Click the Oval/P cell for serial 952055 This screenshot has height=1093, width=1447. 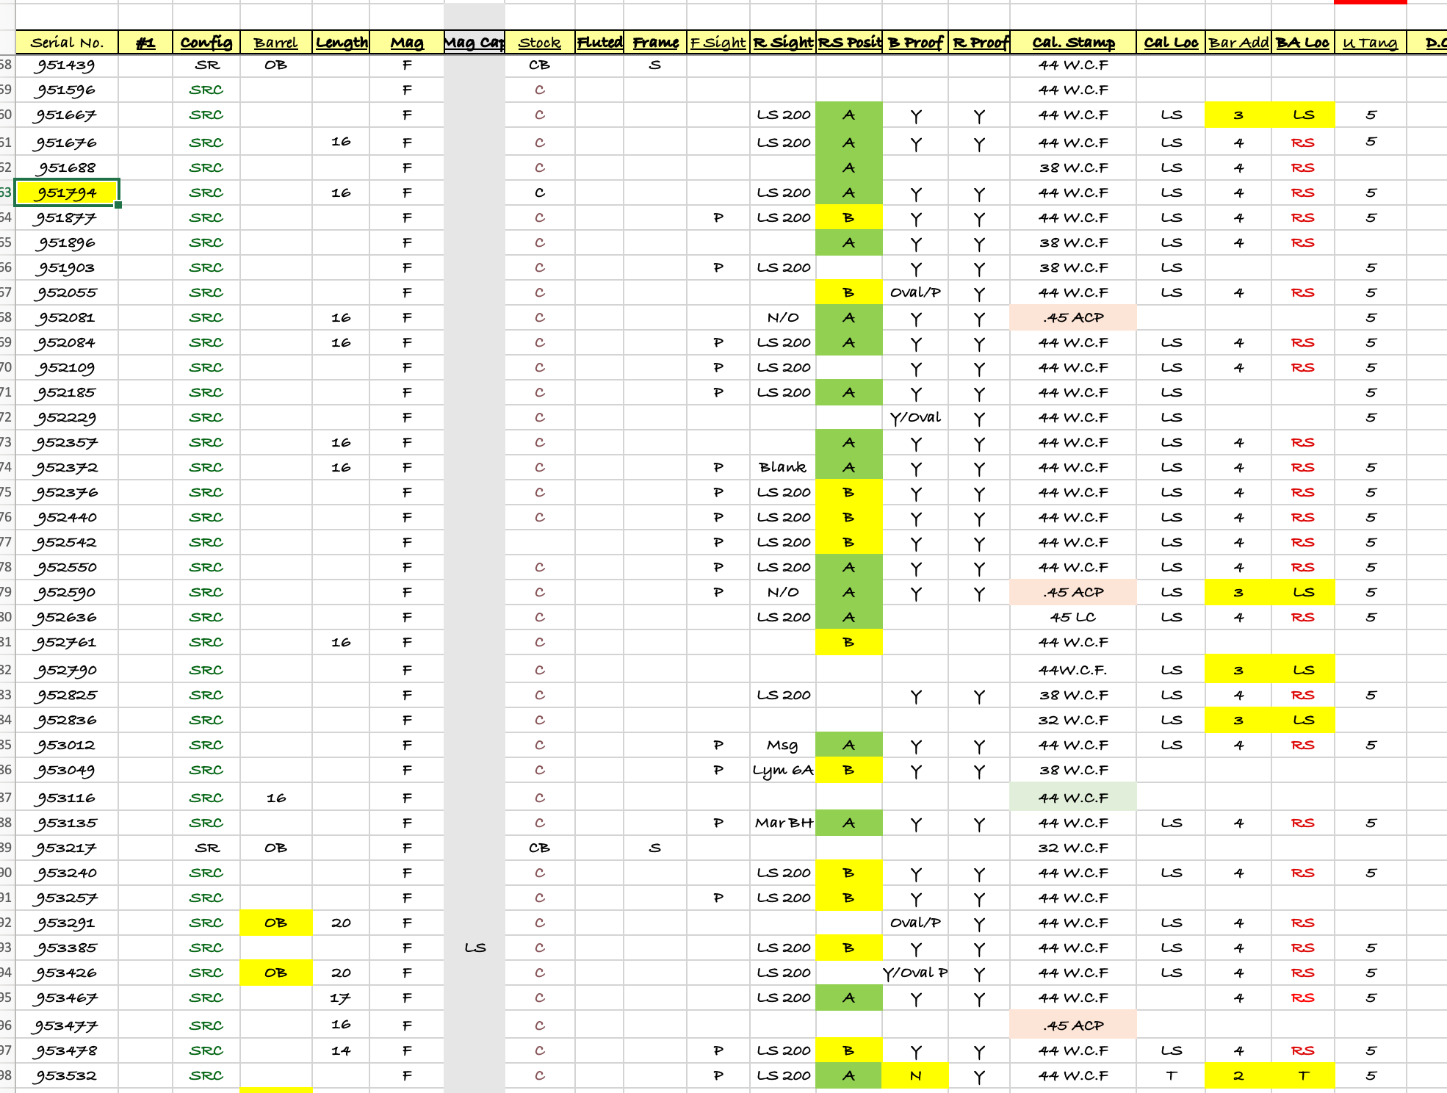click(915, 293)
